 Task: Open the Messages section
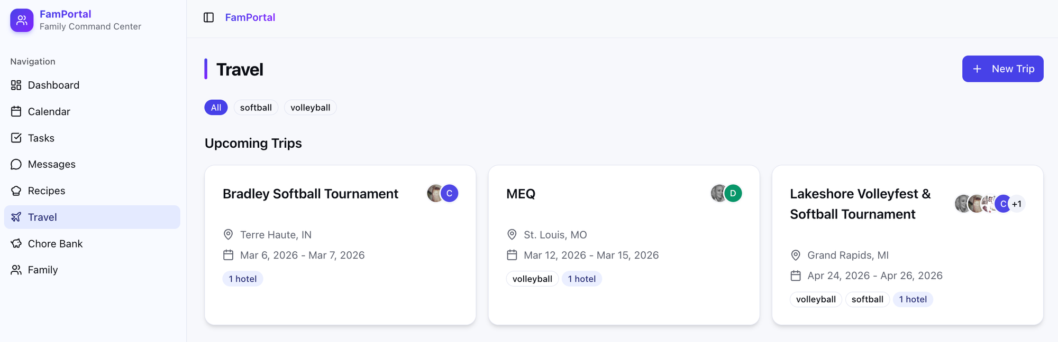pyautogui.click(x=51, y=164)
